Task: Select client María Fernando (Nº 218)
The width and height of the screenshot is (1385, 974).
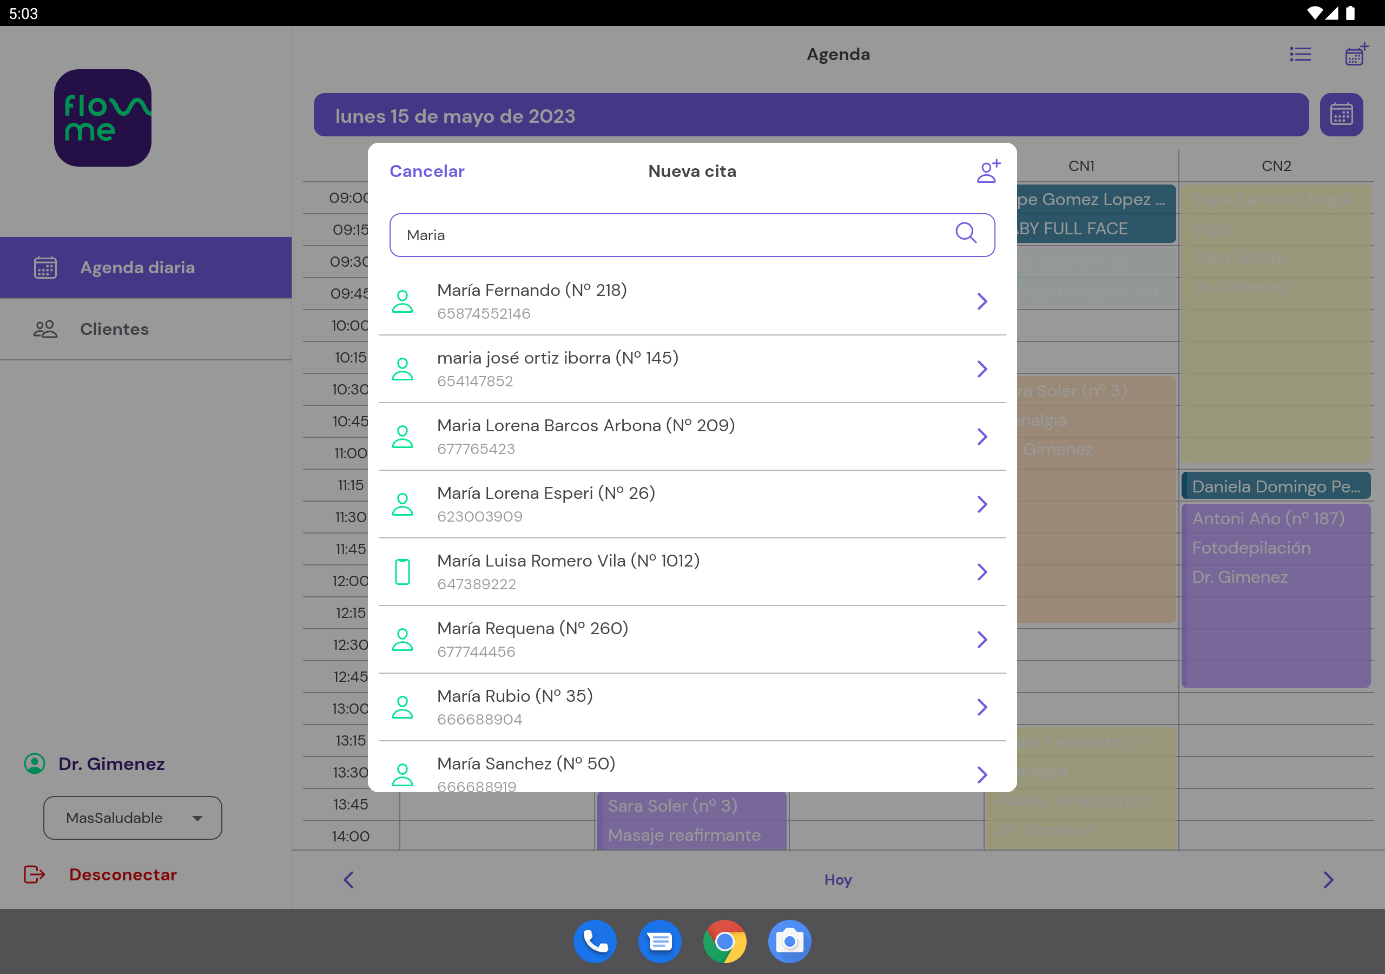Action: pos(692,301)
